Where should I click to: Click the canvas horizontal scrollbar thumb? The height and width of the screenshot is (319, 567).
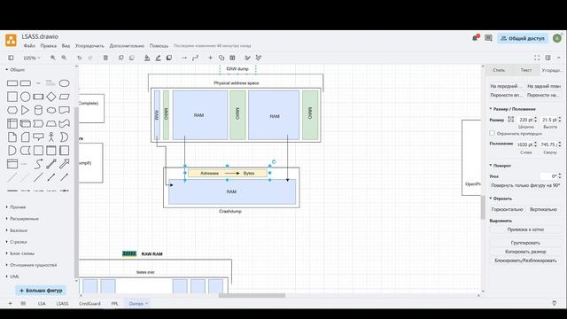[x=252, y=295]
